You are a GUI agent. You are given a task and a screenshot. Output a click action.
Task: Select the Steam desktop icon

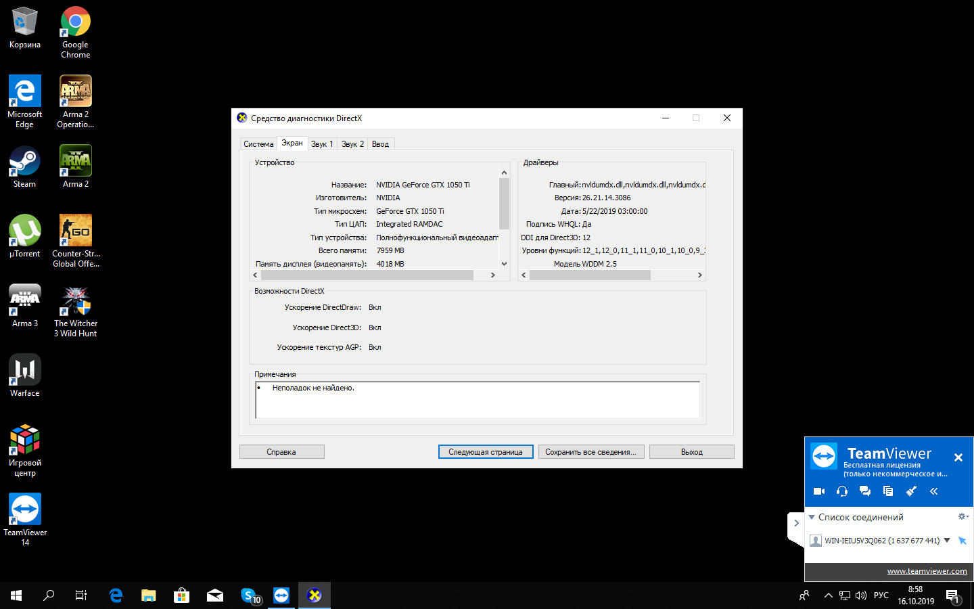25,167
